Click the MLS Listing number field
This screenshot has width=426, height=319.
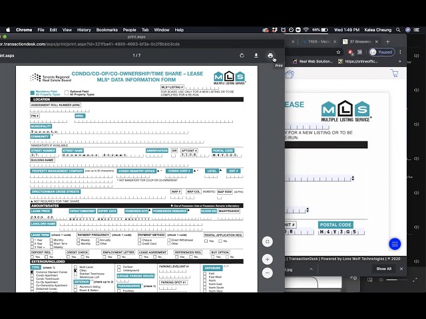point(202,88)
